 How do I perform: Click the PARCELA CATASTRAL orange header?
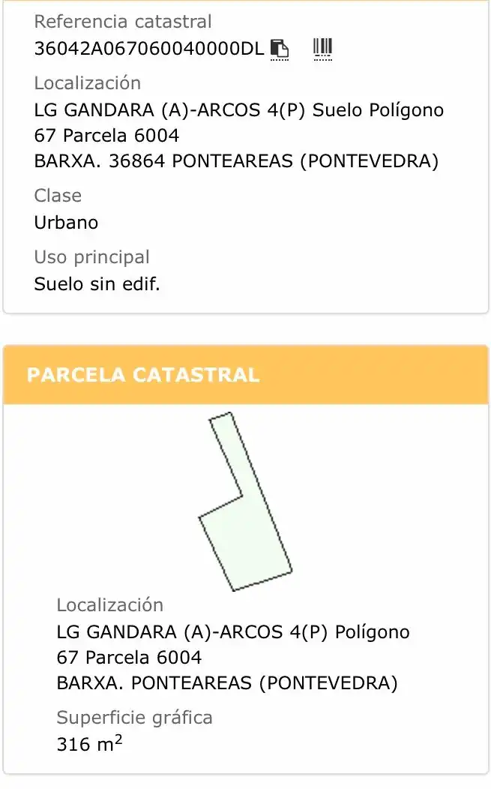(x=246, y=375)
